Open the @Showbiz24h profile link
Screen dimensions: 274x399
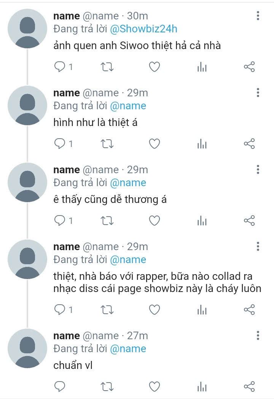coord(143,29)
